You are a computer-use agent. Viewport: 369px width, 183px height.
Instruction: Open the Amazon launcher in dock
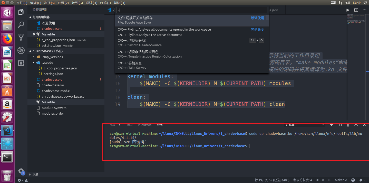coord(7,104)
